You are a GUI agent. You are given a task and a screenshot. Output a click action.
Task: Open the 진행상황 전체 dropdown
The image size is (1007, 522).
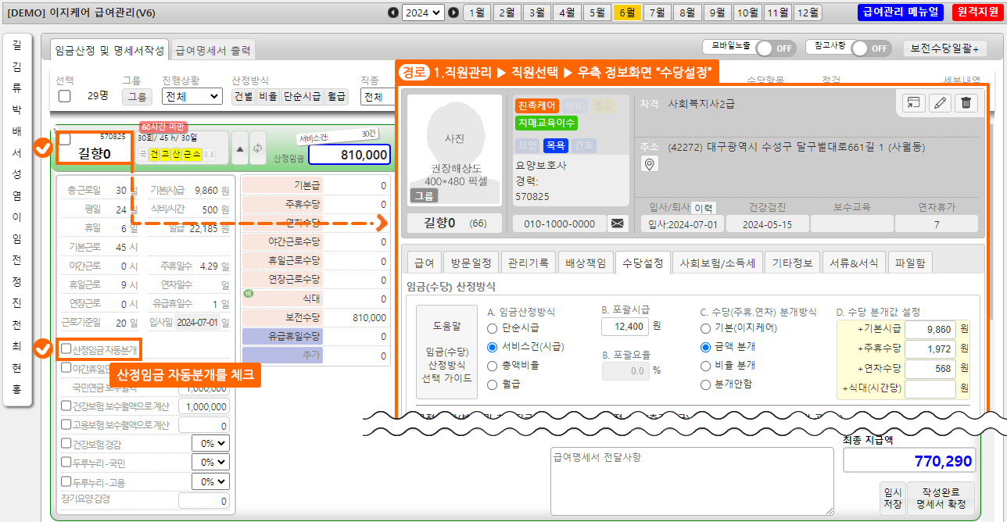pos(192,96)
